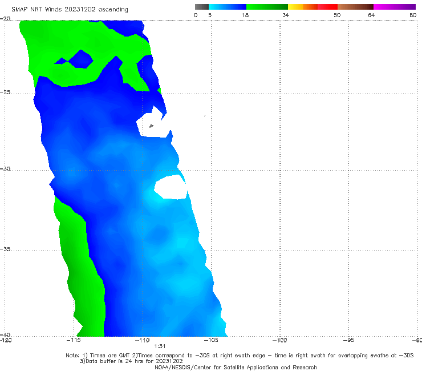Click the gray segment of the color scale
Viewport: 422px width, 371px height.
click(202, 7)
